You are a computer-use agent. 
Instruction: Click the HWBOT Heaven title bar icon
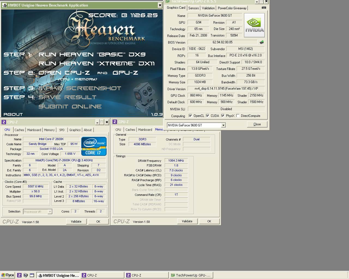point(4,5)
